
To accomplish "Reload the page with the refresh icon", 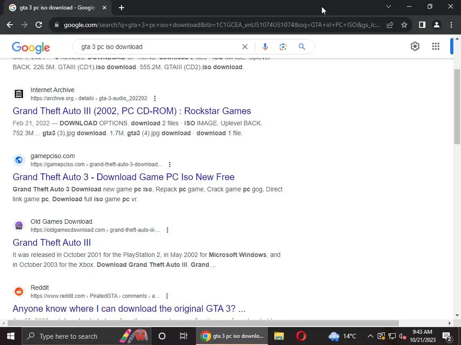I will pyautogui.click(x=39, y=25).
